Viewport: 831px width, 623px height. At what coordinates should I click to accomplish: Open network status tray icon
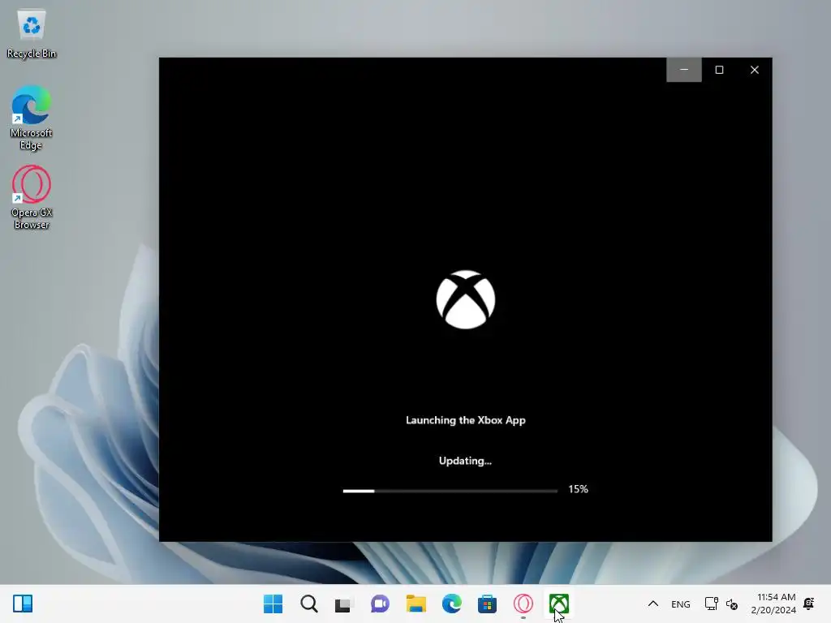click(x=711, y=604)
